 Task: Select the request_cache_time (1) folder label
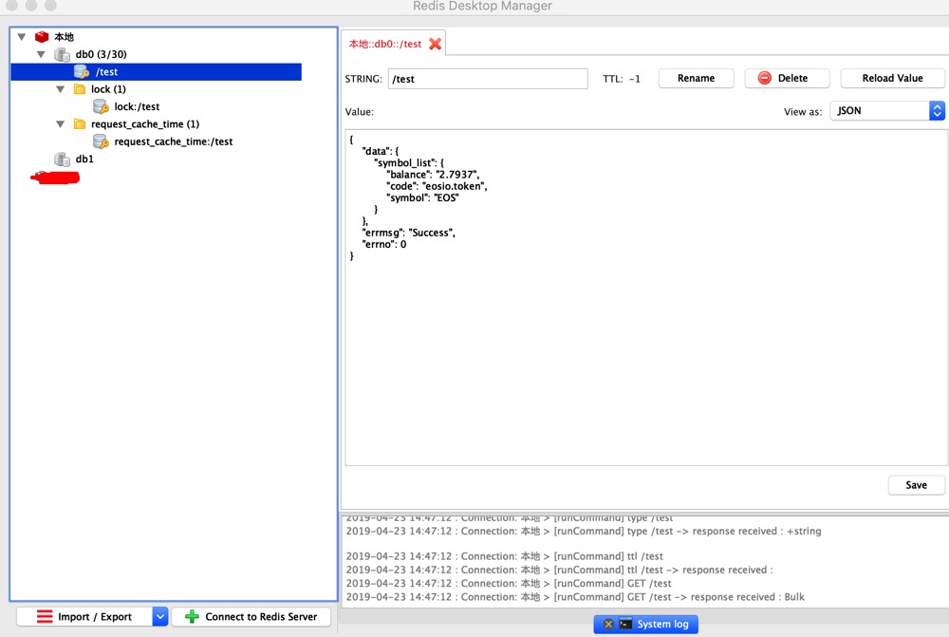point(145,124)
